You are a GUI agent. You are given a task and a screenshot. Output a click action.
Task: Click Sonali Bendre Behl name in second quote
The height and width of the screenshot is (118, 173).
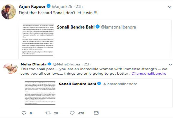click(x=77, y=84)
